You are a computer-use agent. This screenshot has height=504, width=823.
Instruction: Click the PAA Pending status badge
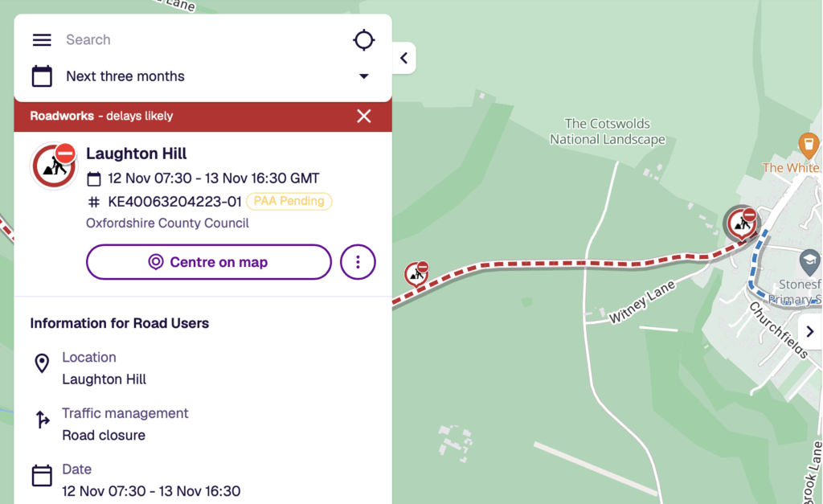pyautogui.click(x=289, y=201)
